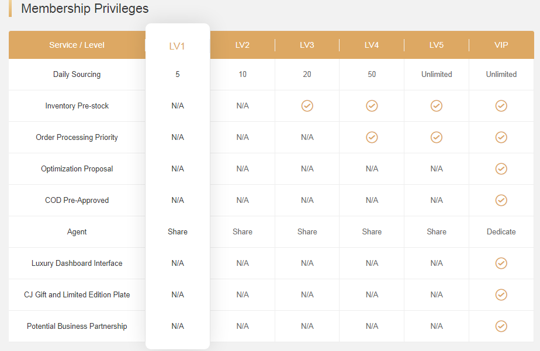Click the Agent row label
The width and height of the screenshot is (540, 351).
pos(77,232)
